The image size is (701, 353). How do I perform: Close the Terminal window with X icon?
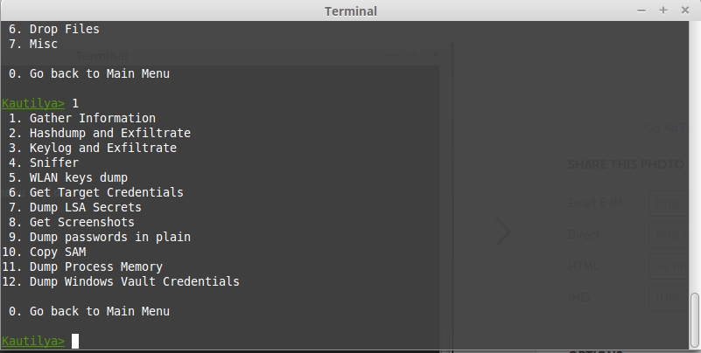(x=685, y=10)
